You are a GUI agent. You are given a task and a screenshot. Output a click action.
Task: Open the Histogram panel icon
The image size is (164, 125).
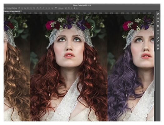point(158,22)
